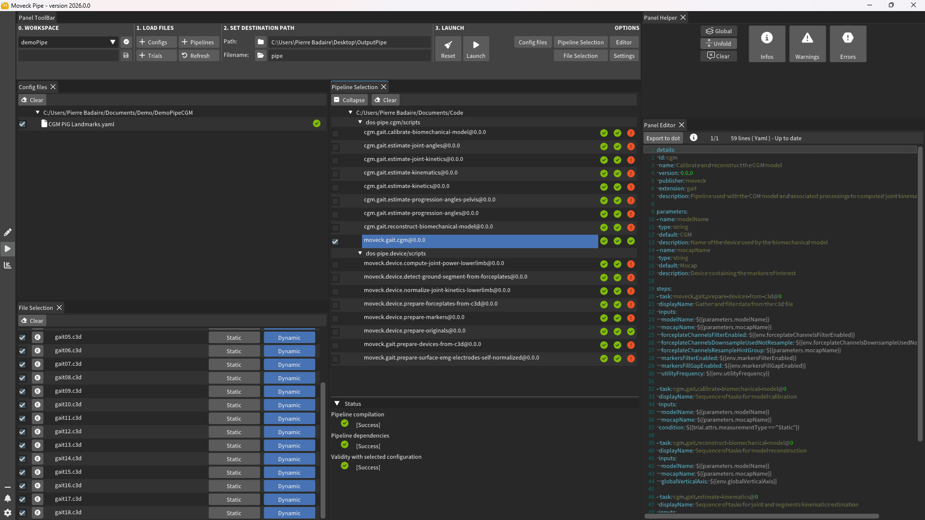Check moveck.gait.prepare-devices-from-c3d checkbox
Image resolution: width=925 pixels, height=520 pixels.
[x=335, y=346]
